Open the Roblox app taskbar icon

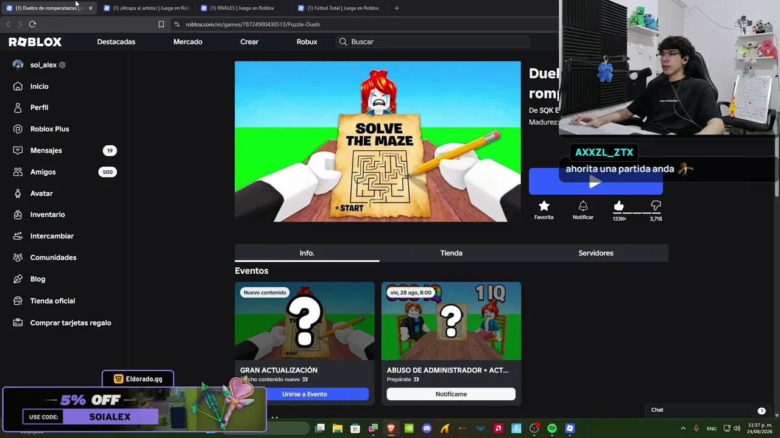(x=570, y=428)
